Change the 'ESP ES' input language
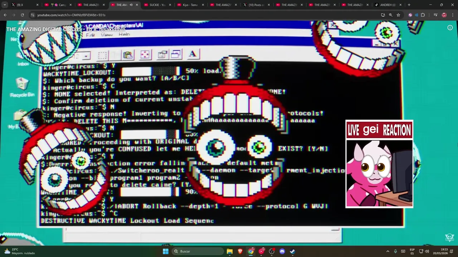 click(412, 251)
